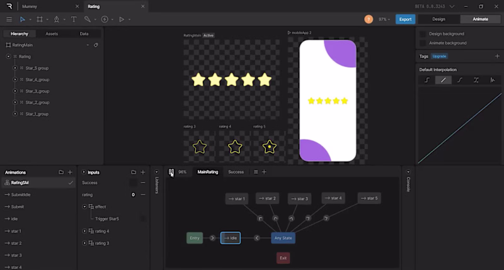Expand the rating 3 input group
This screenshot has height=270, width=504.
point(84,244)
